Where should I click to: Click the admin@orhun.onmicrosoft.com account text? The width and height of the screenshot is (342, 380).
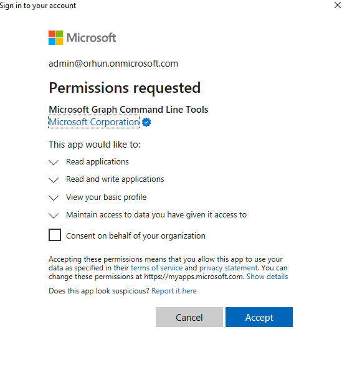[113, 64]
